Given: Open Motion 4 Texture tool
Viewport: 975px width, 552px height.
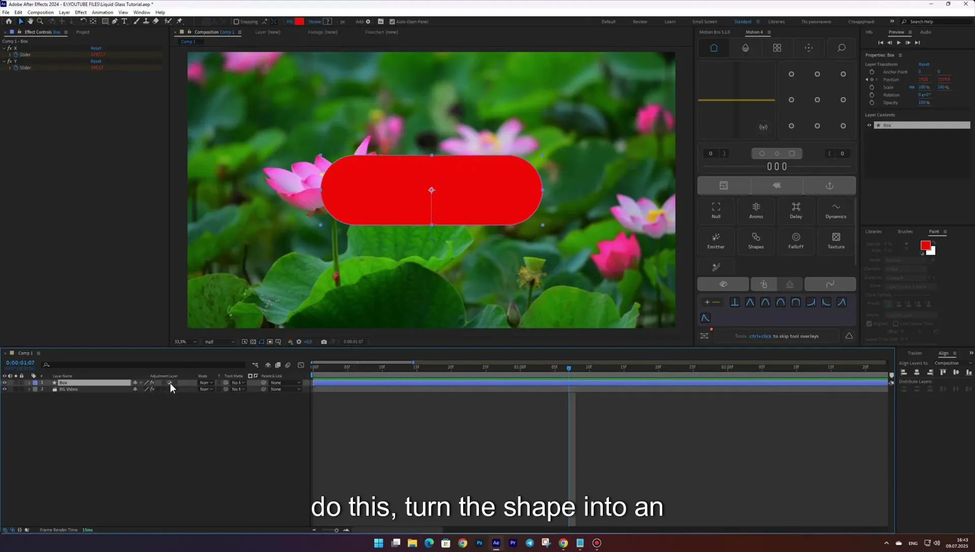Looking at the screenshot, I should (x=836, y=240).
